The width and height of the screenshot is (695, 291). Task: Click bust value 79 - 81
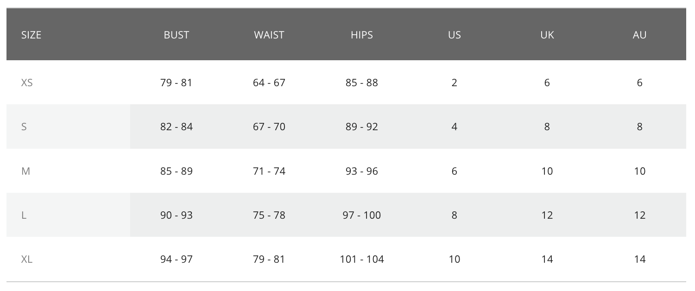177,82
